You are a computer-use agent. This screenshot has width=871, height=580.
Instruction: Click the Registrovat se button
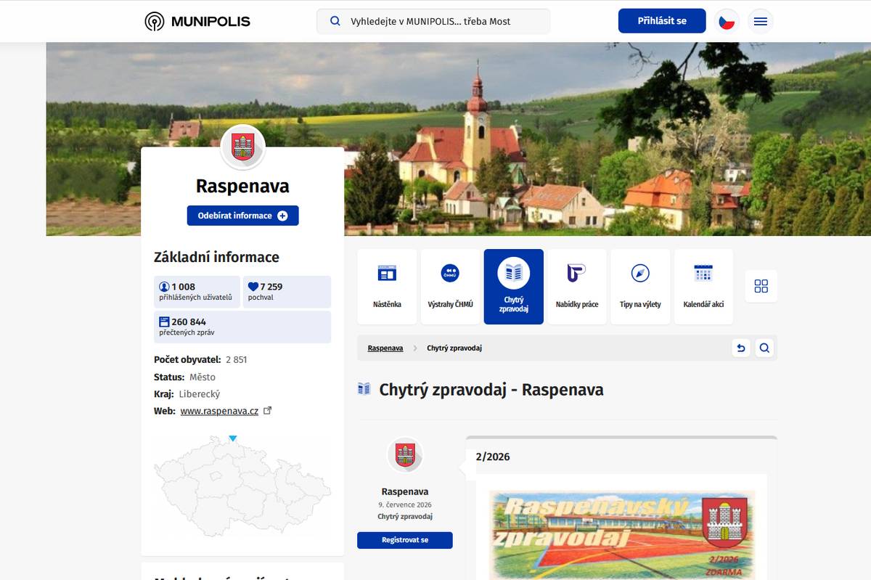(405, 540)
